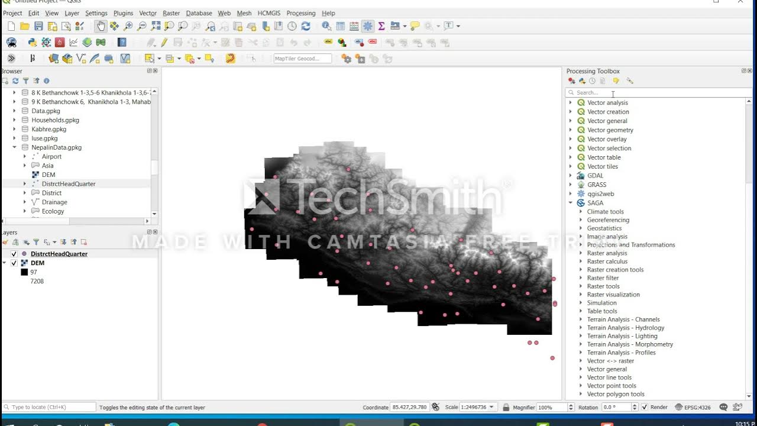This screenshot has height=426, width=757.
Task: Click black DEM legend swatch 97
Action: tap(24, 272)
